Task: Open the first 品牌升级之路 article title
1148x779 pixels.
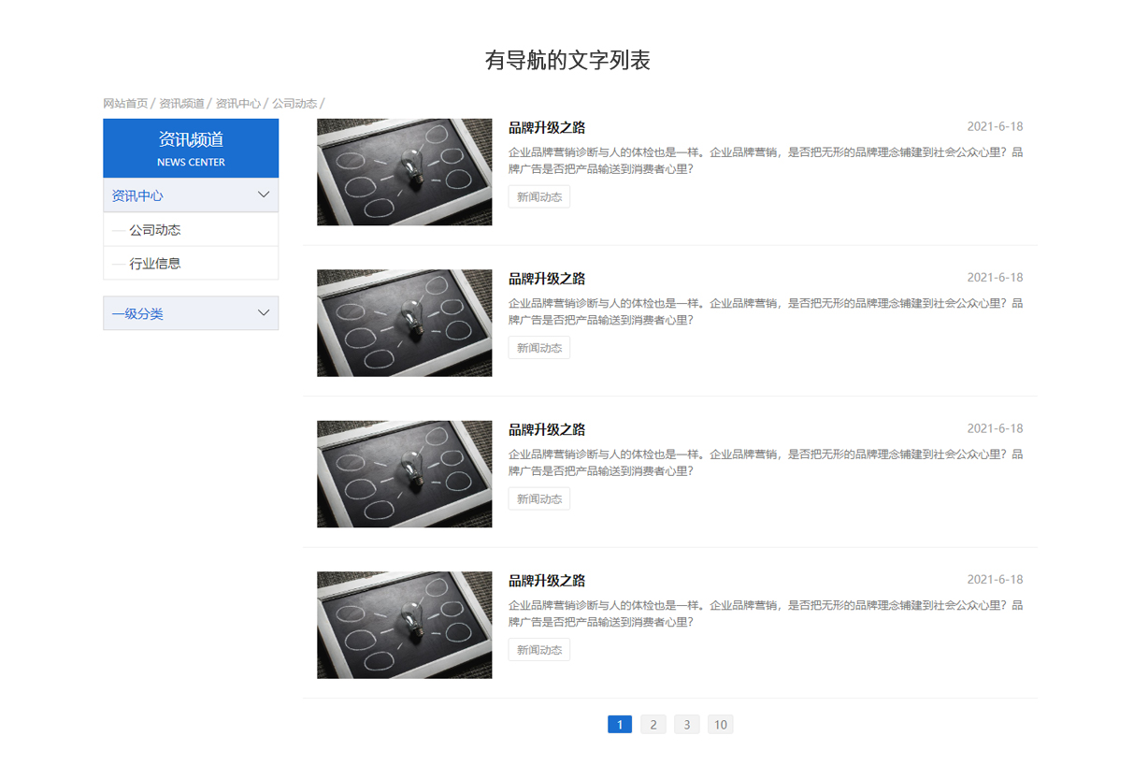Action: (x=547, y=128)
